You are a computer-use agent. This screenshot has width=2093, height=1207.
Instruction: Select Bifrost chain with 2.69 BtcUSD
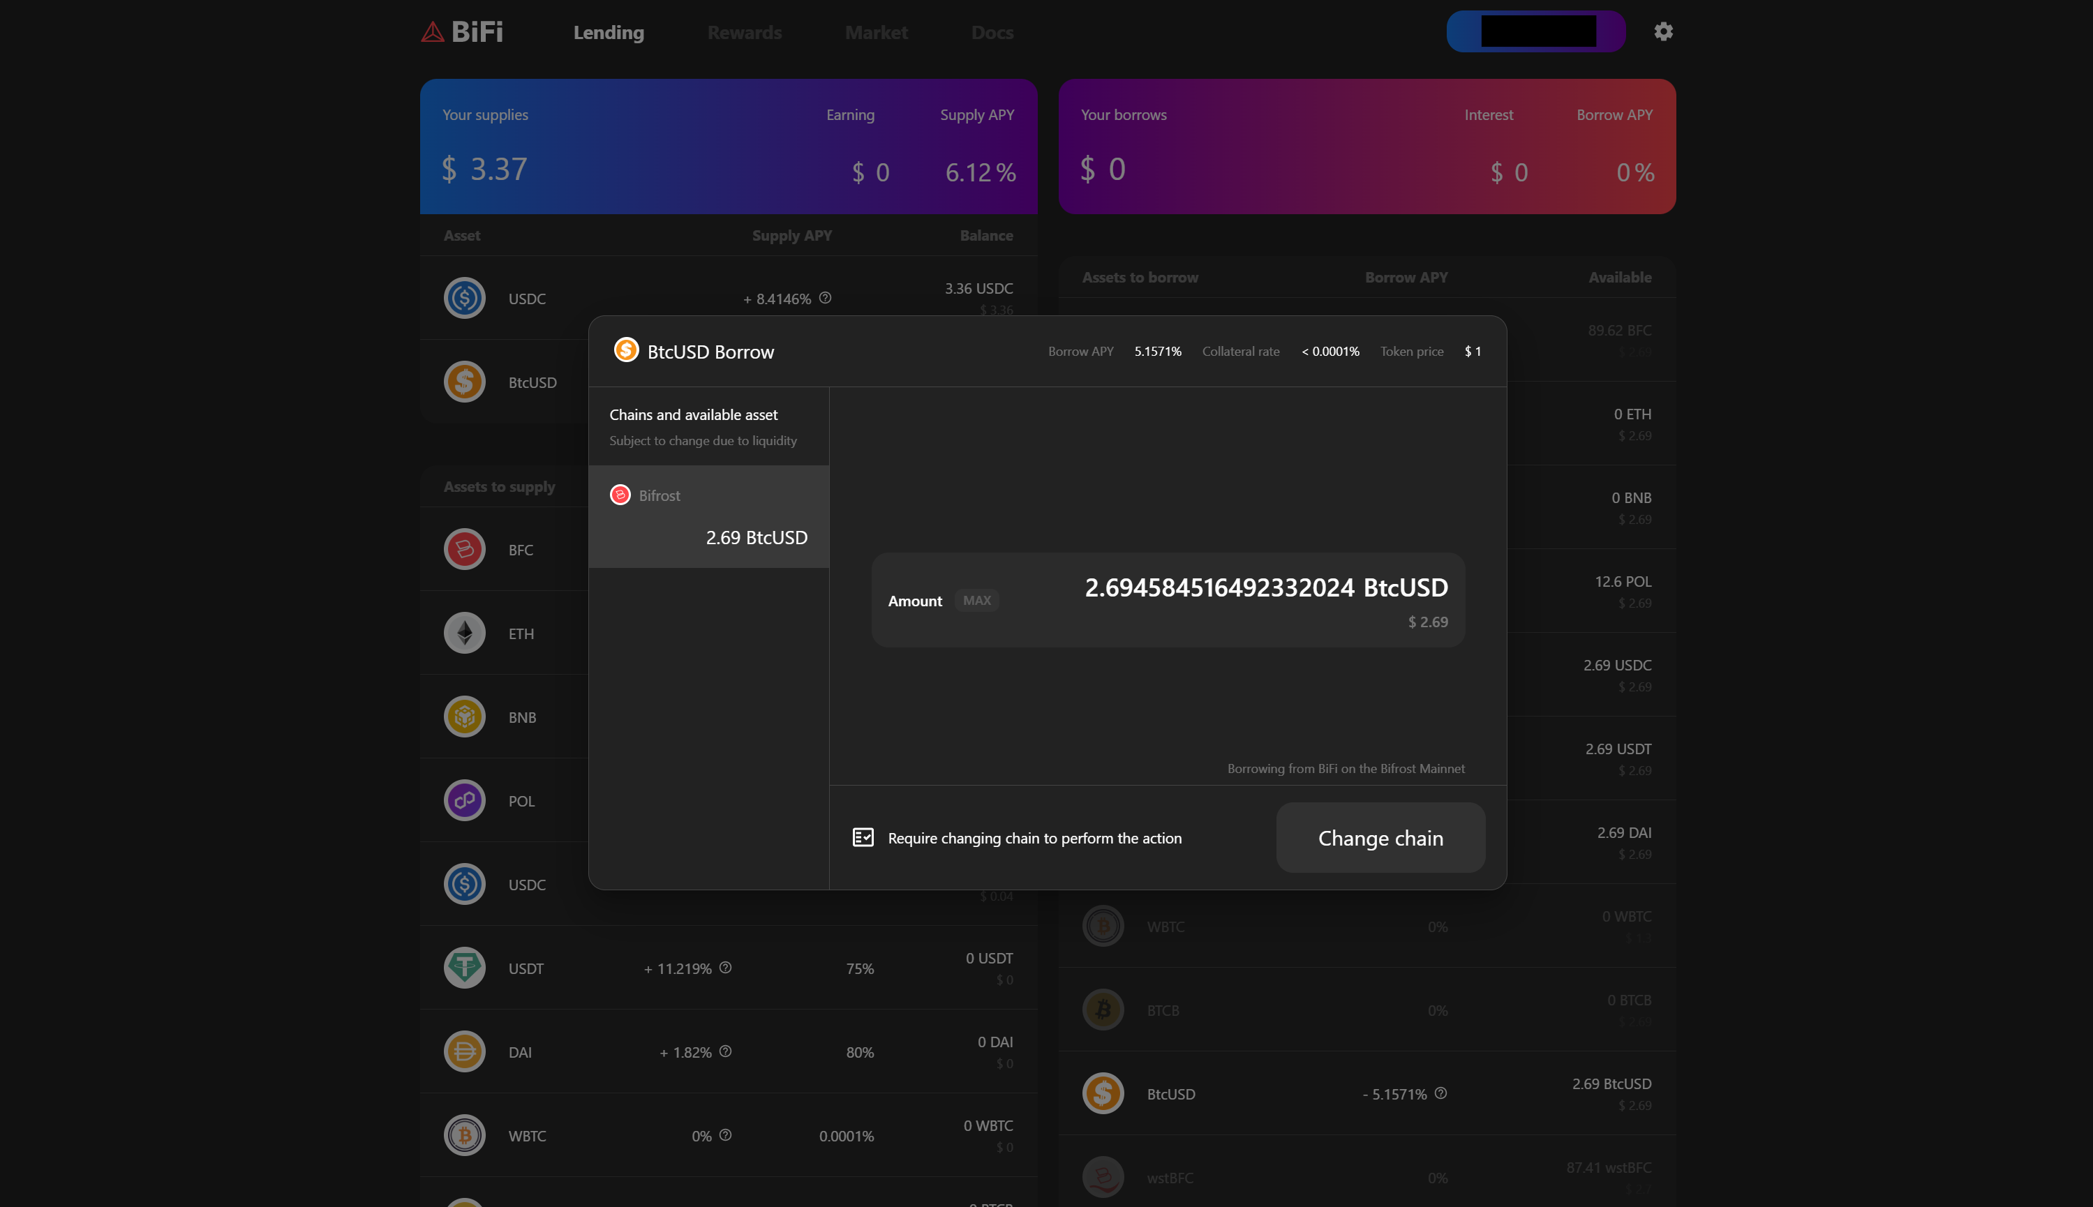(x=709, y=516)
